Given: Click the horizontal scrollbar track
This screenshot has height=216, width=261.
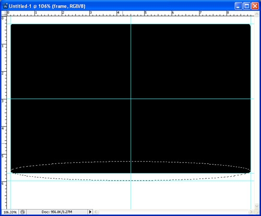Looking at the screenshot, I should click(x=173, y=212).
